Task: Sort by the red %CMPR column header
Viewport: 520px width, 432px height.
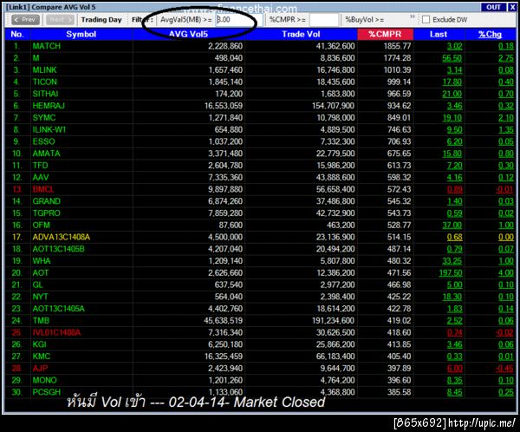Action: tap(385, 34)
